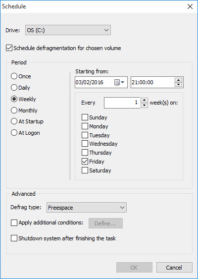Close the Schedule dialog window
This screenshot has height=279, width=198.
[x=190, y=6]
